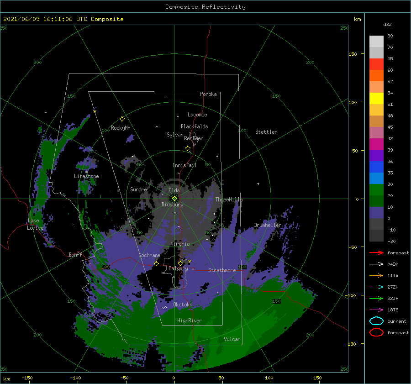Select the magenta 18TS arrow icon
411x384 pixels.
tap(376, 310)
